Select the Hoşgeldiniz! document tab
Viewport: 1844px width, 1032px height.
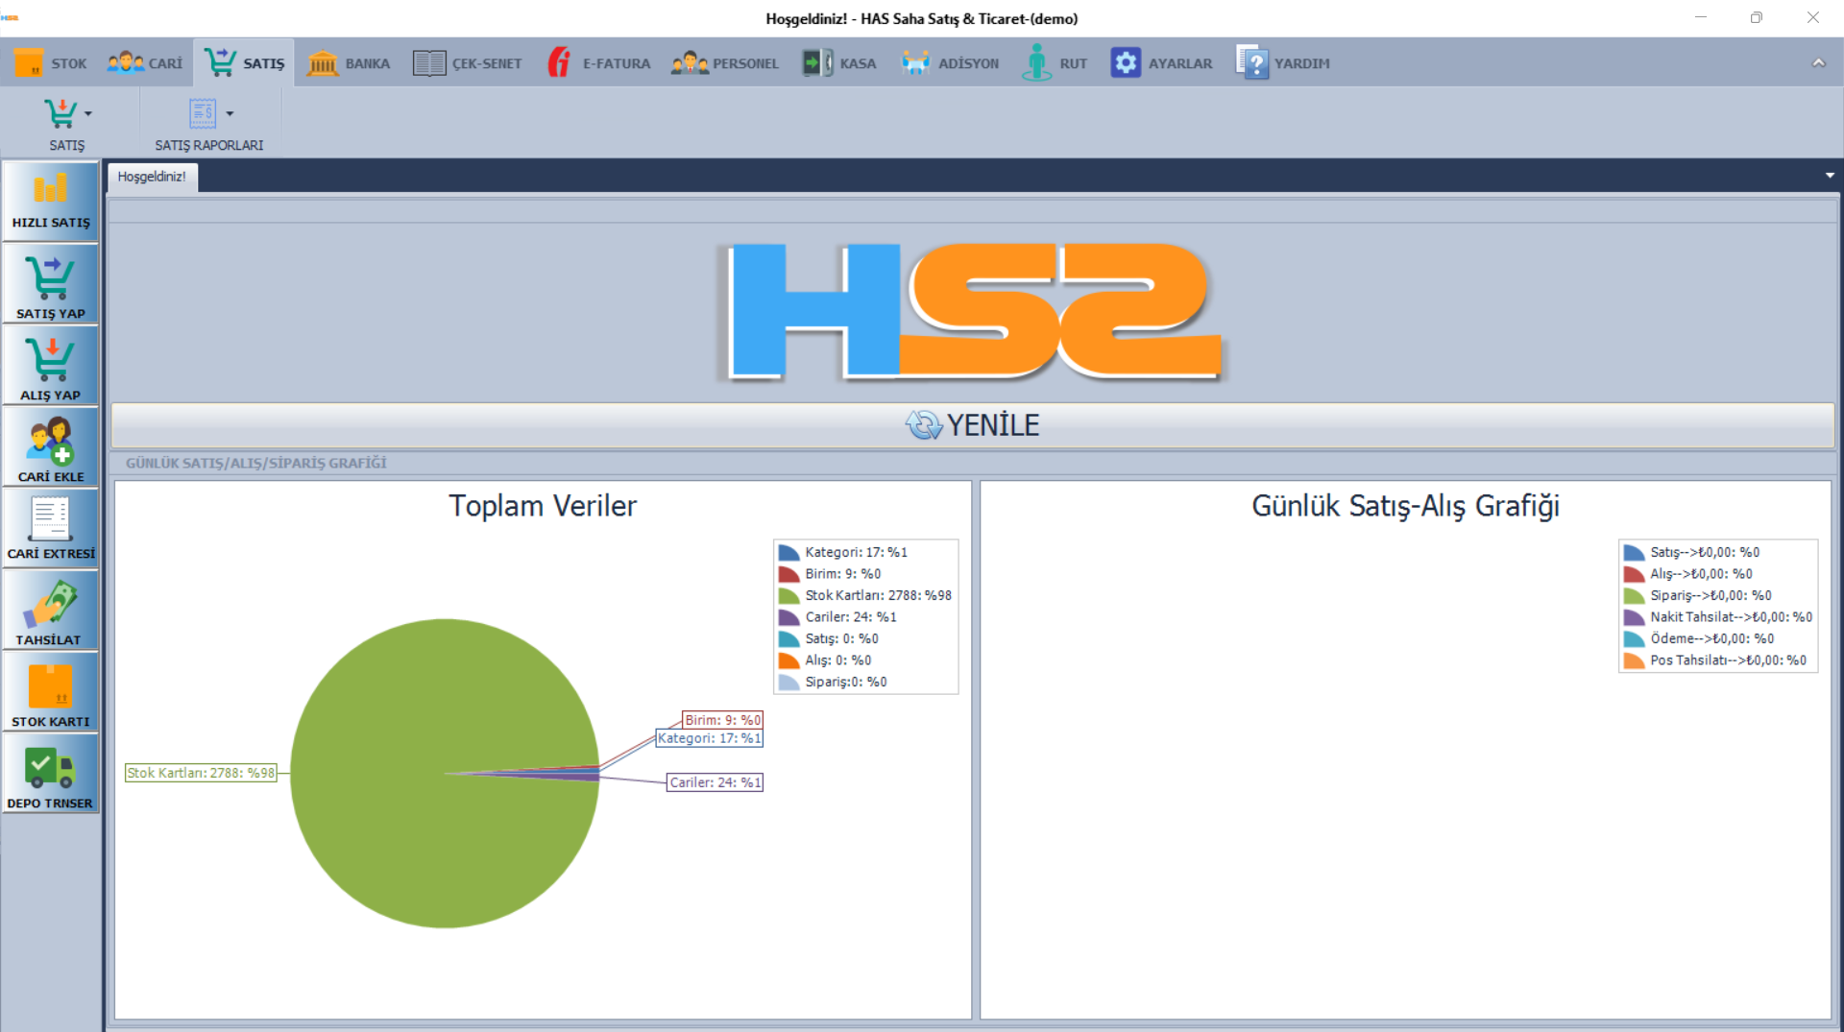tap(152, 177)
